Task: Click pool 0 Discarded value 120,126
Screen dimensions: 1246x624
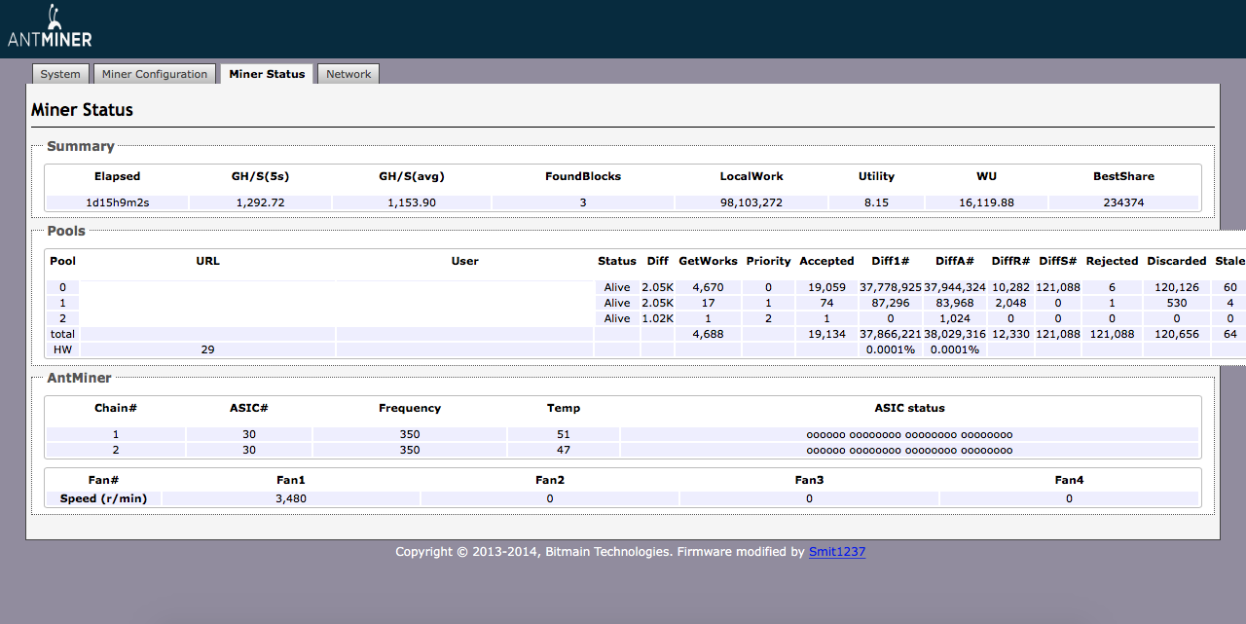Action: coord(1176,287)
